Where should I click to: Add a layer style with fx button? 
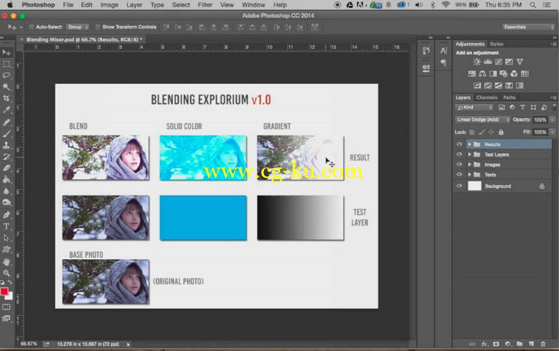coord(484,344)
